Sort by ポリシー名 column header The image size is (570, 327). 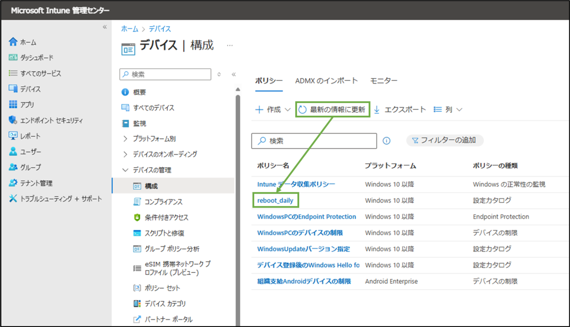pos(273,166)
